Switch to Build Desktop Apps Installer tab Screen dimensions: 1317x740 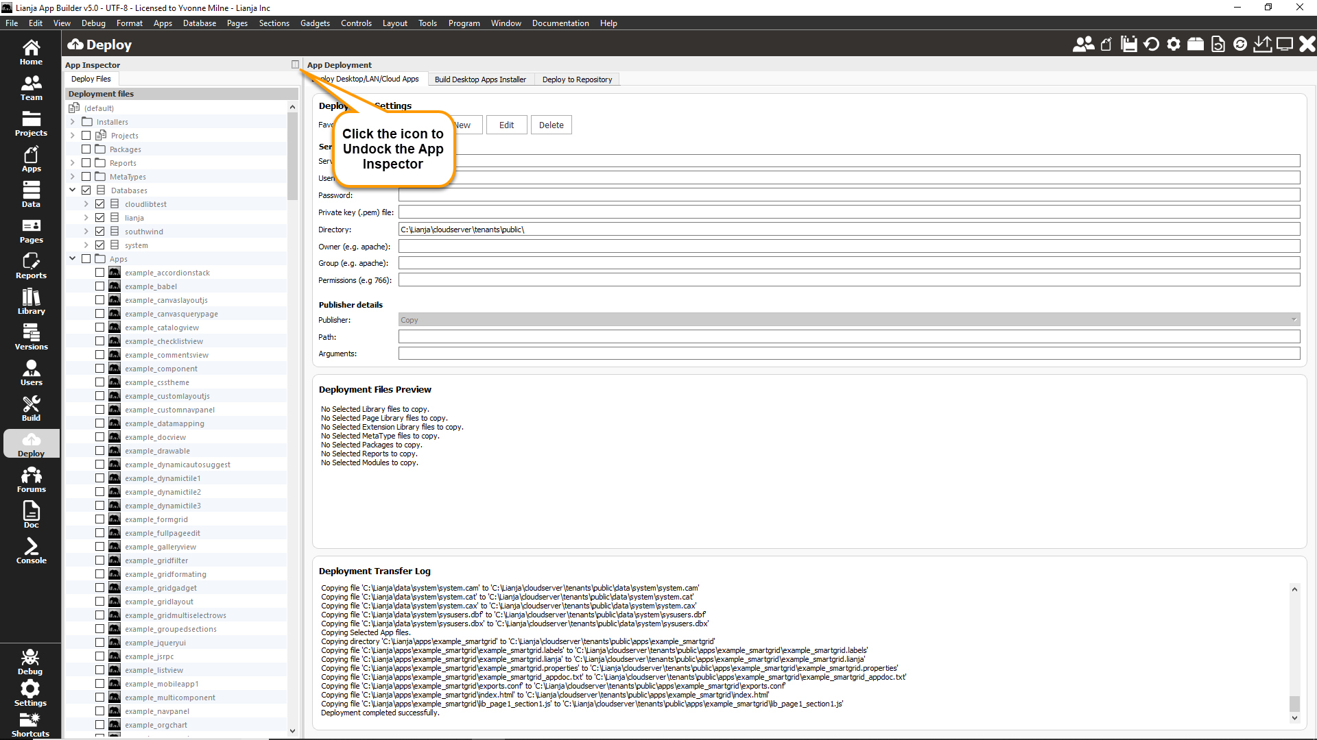tap(480, 79)
